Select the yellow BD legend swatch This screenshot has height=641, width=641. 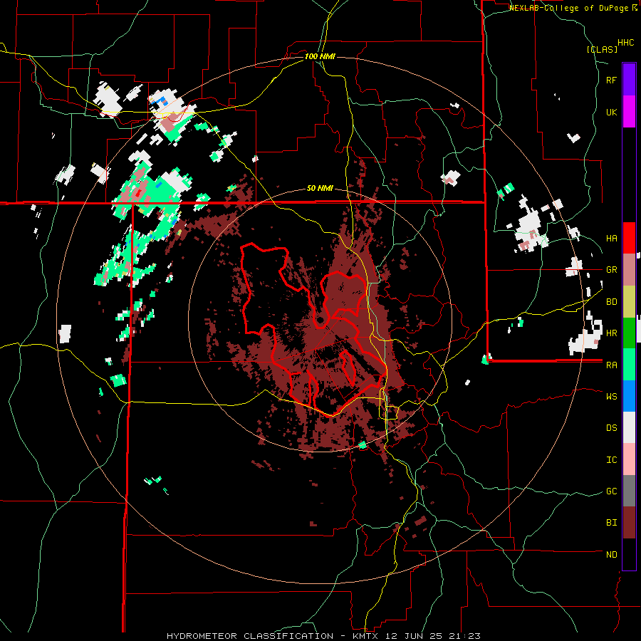629,302
